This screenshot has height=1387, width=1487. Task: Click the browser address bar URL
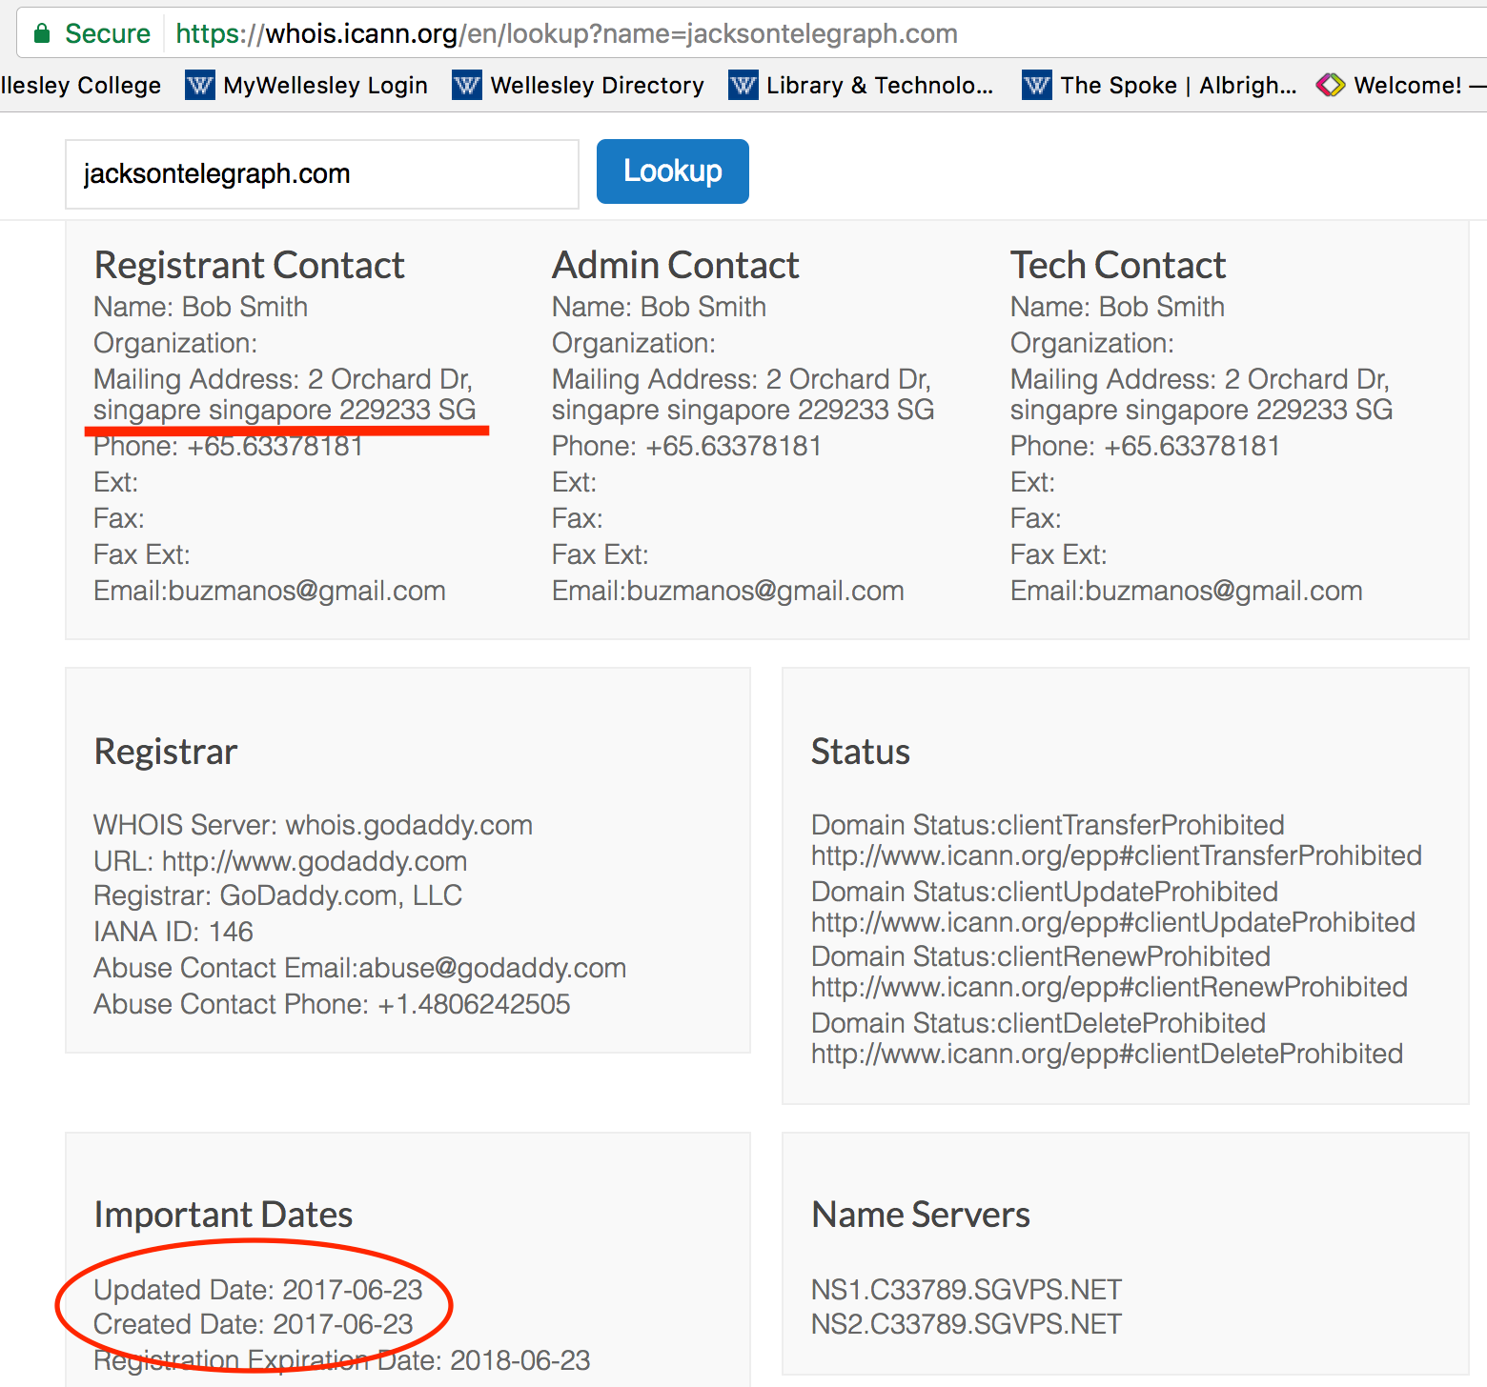pyautogui.click(x=566, y=33)
